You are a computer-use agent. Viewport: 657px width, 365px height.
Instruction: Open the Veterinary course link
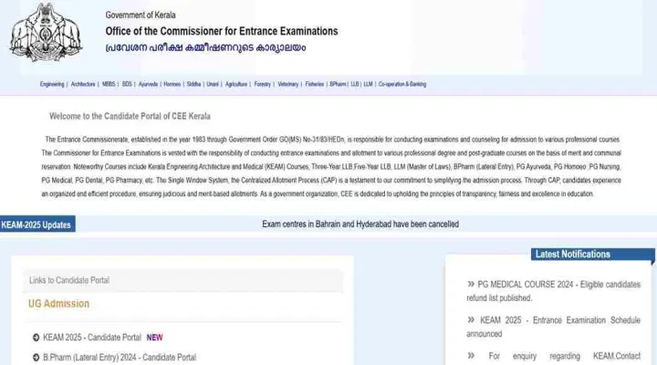pyautogui.click(x=287, y=84)
